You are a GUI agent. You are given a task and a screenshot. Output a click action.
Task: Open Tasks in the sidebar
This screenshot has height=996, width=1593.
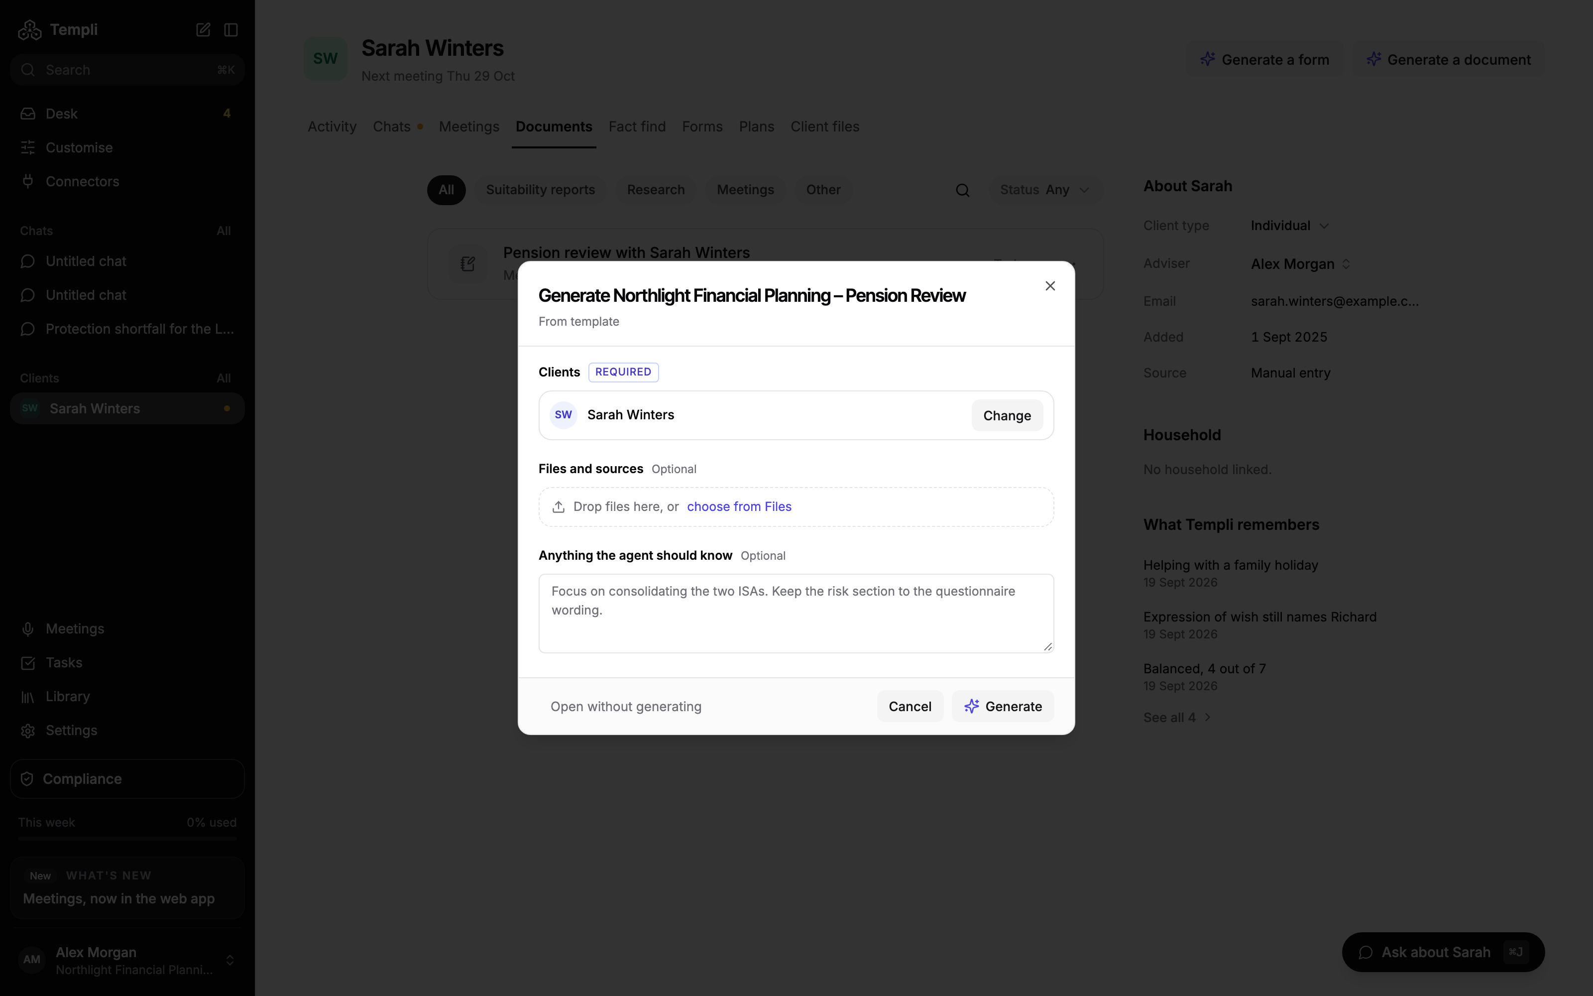[127, 663]
